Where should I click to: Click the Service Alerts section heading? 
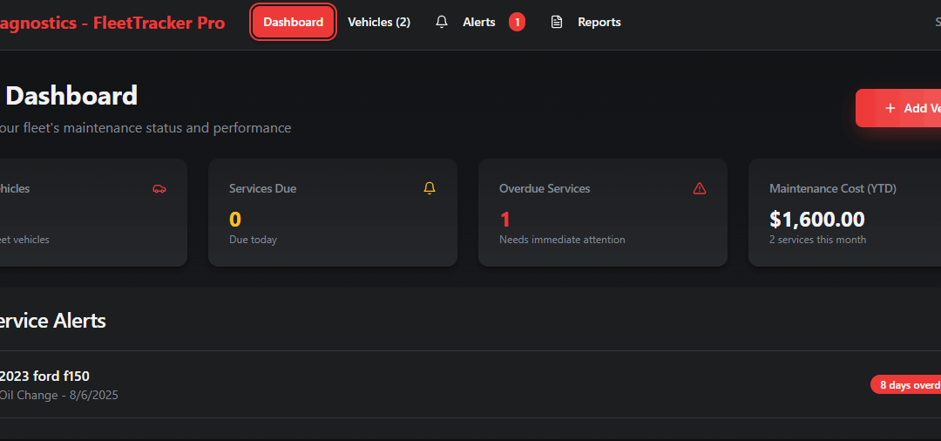point(51,321)
